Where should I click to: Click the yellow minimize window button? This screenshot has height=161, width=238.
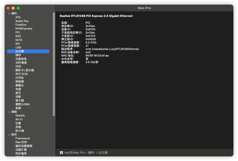point(13,8)
